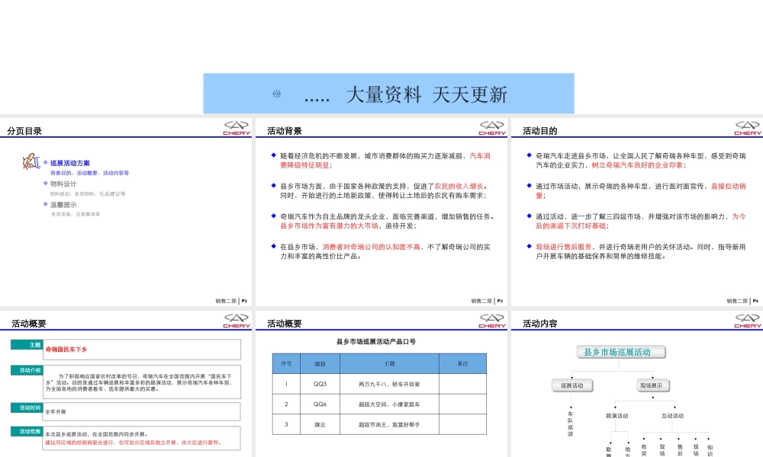Image resolution: width=763 pixels, height=457 pixels.
Task: Click the green 活动时间 label
Action: pyautogui.click(x=27, y=407)
